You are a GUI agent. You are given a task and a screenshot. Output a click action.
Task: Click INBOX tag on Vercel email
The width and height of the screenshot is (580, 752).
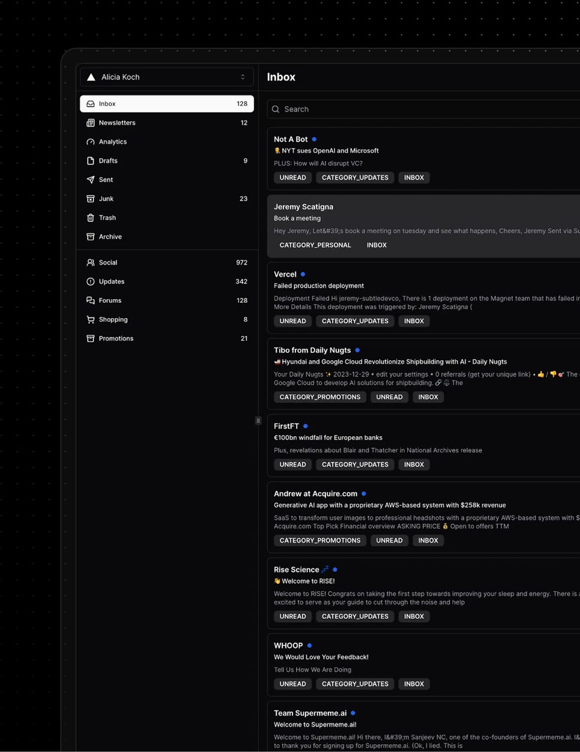coord(414,321)
